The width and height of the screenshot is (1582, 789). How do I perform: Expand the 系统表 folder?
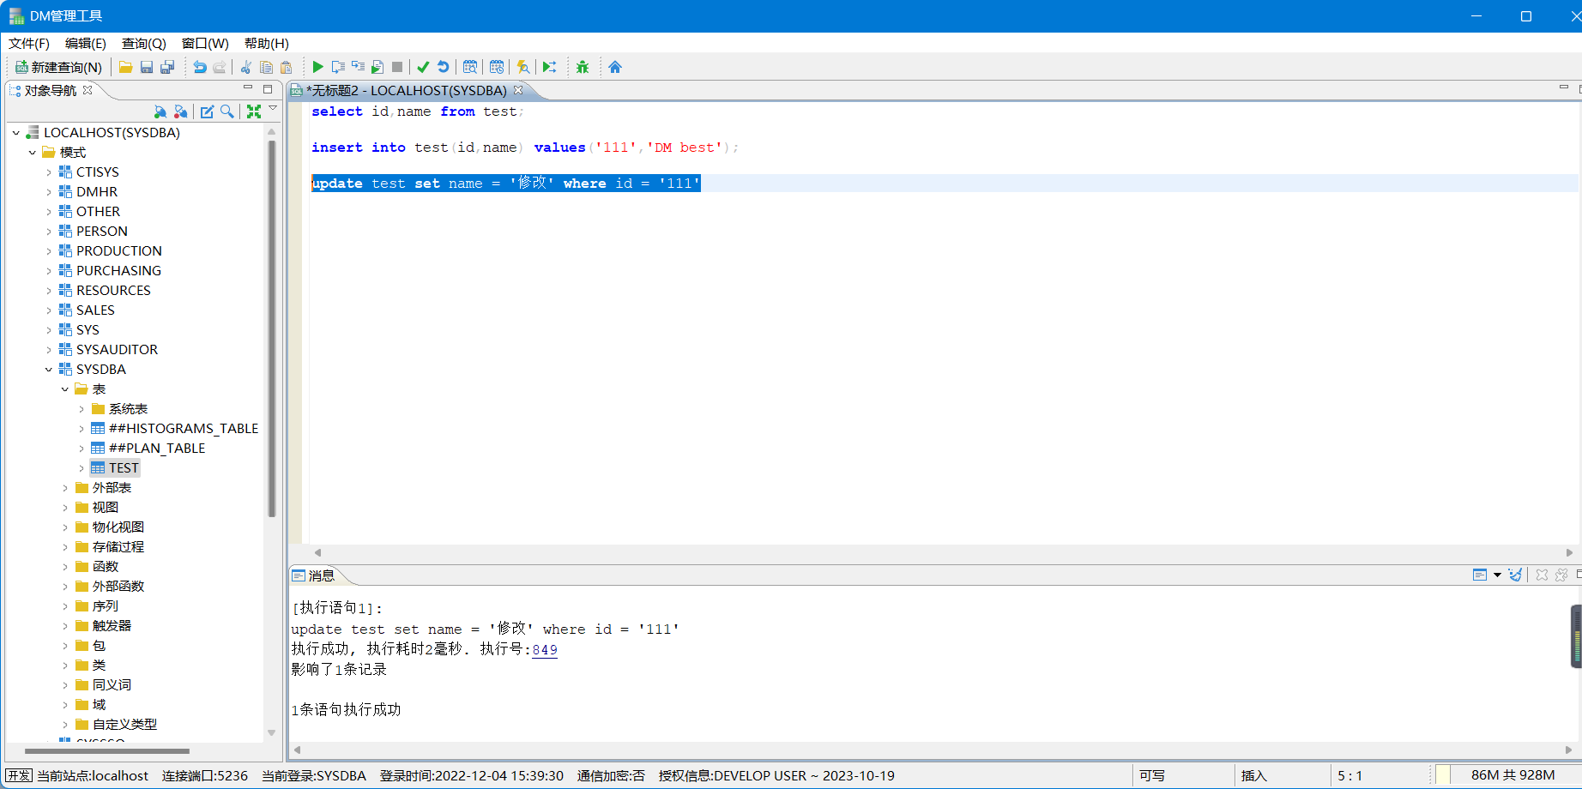point(82,408)
